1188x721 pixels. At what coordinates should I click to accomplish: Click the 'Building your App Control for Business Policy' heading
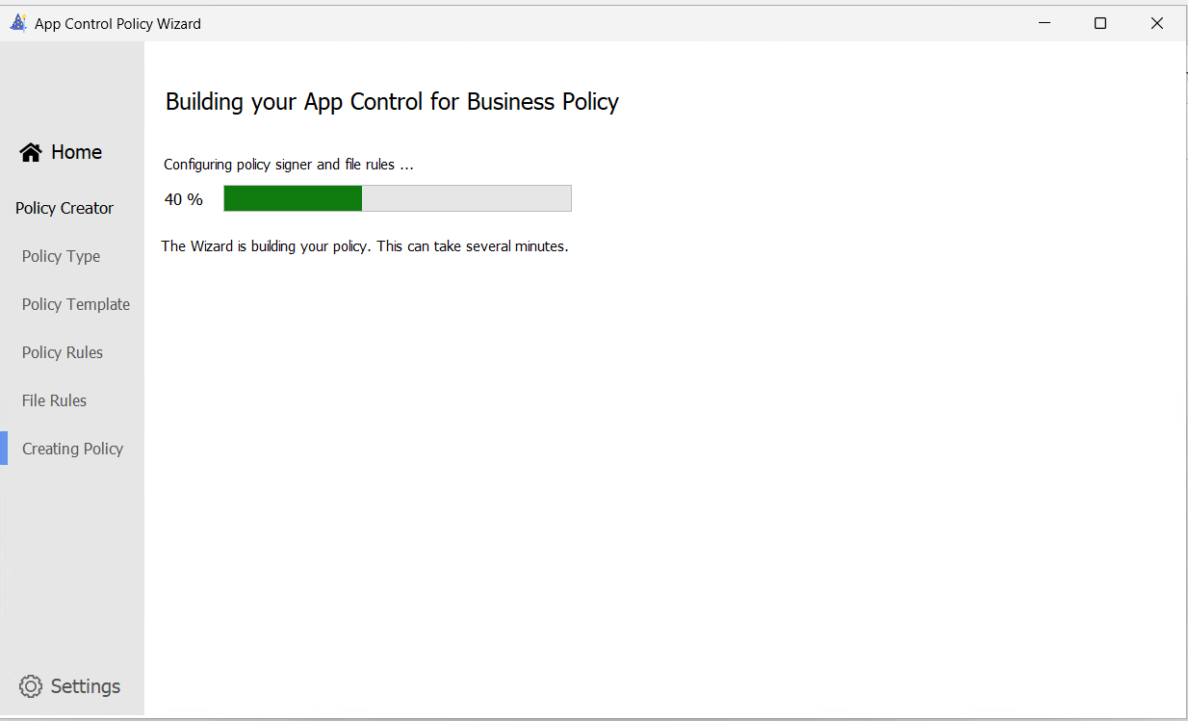[x=392, y=102]
